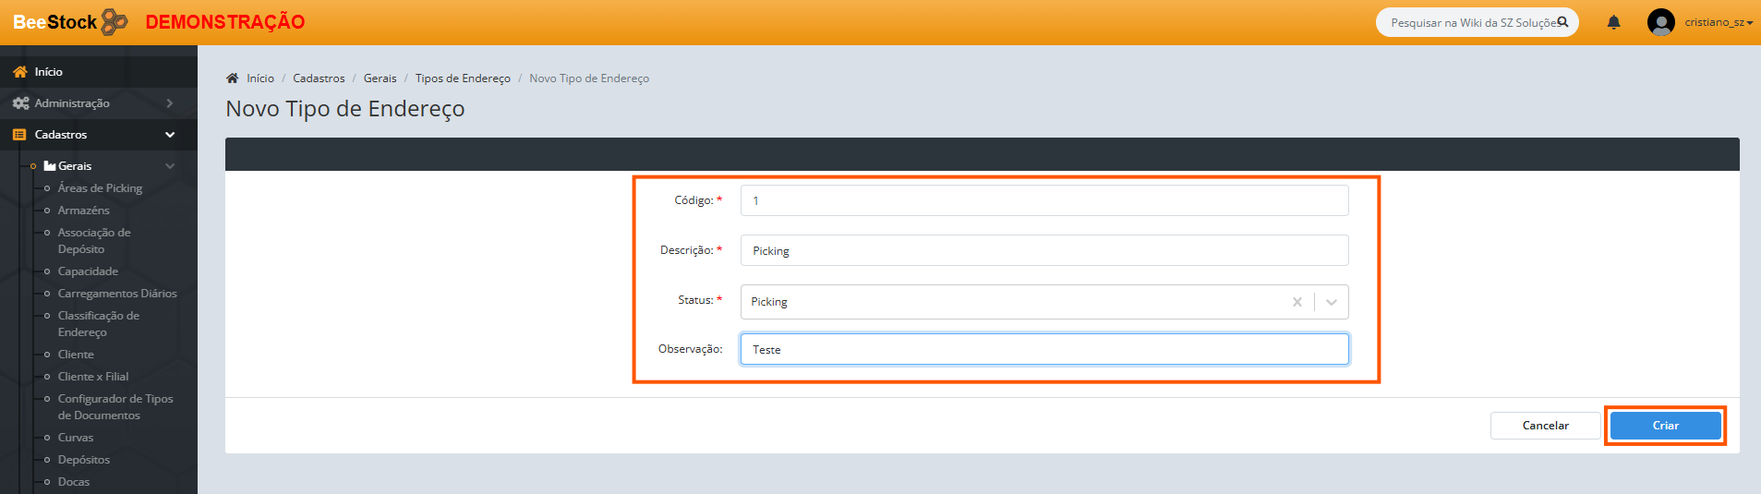Open Áreas de Picking menu item

pos(100,188)
